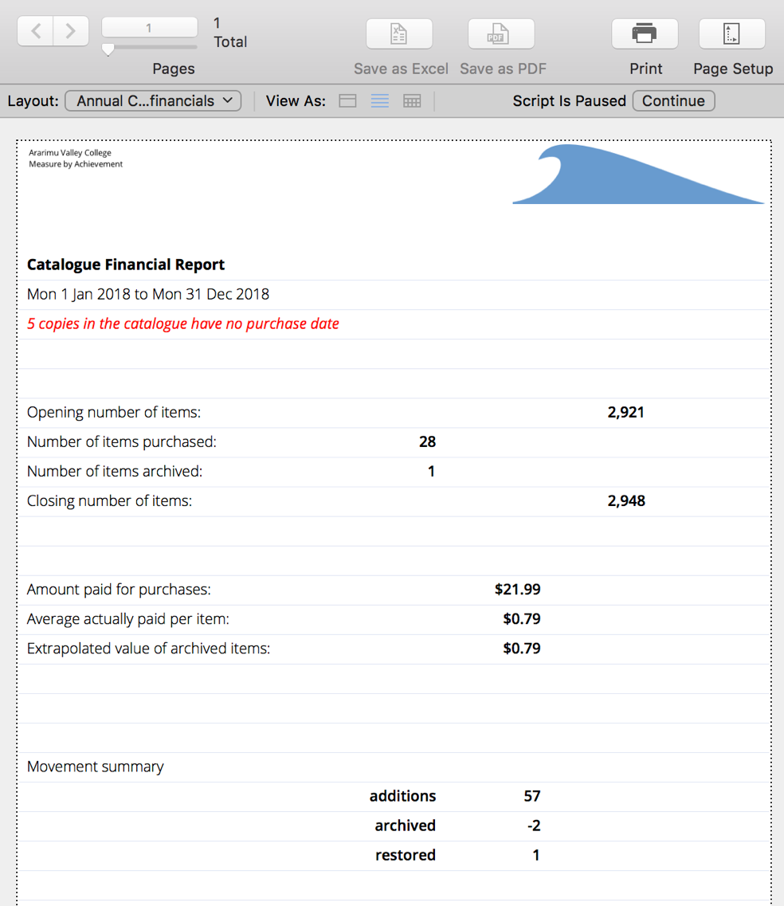This screenshot has width=784, height=906.
Task: Click the Save as Excel icon
Action: 399,34
